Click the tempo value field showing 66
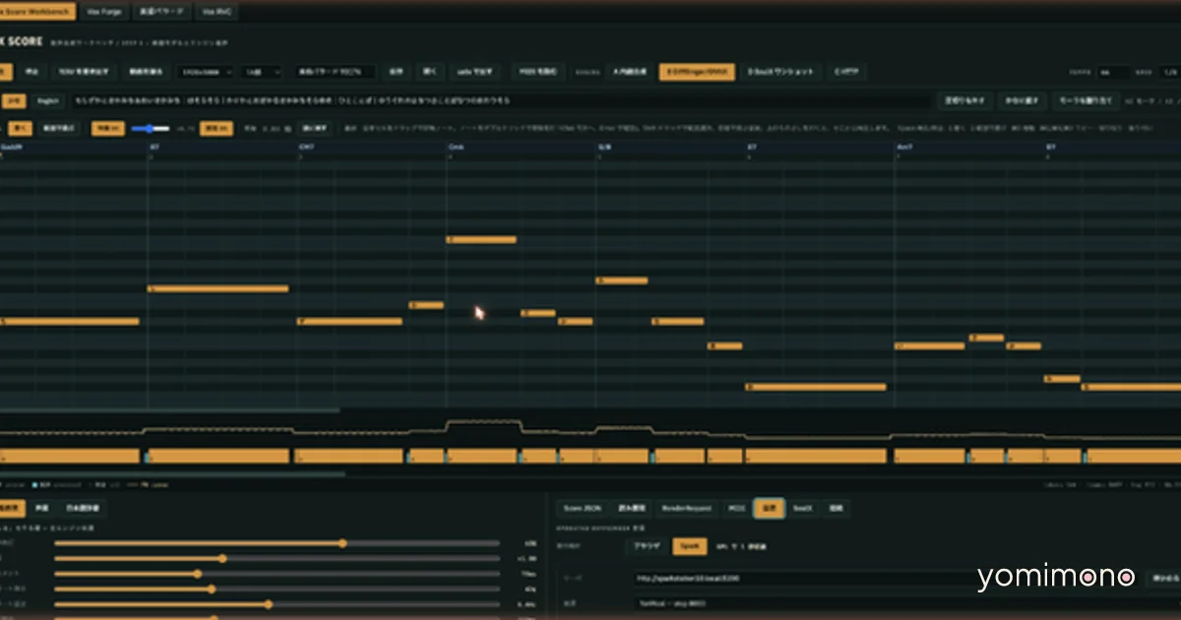The width and height of the screenshot is (1181, 620). [x=1115, y=72]
